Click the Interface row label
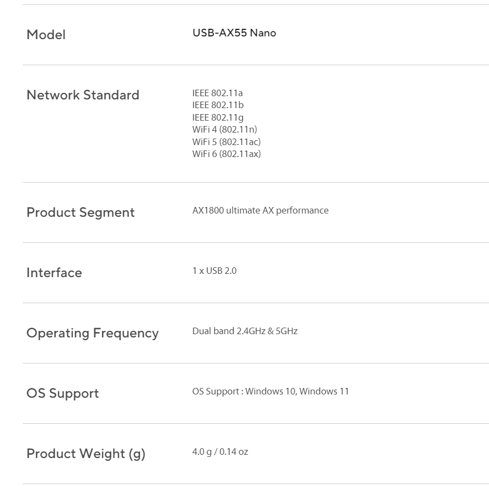 click(x=54, y=273)
